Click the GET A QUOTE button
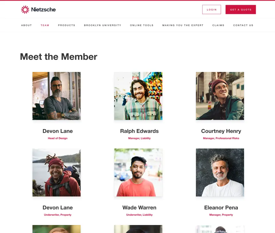The image size is (275, 233). coord(241,9)
